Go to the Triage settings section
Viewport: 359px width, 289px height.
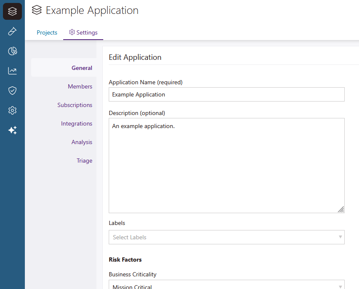84,161
